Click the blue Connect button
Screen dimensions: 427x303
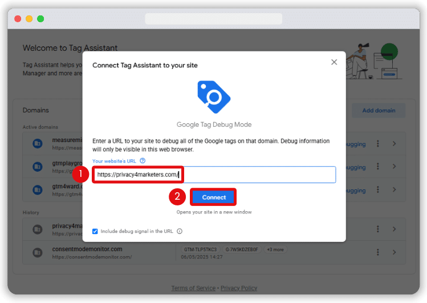(x=213, y=197)
